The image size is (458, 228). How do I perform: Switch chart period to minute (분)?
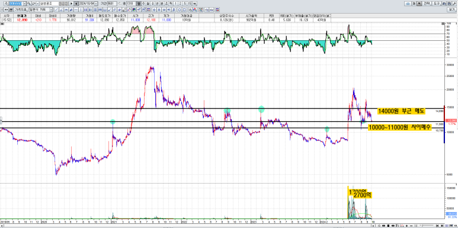pyautogui.click(x=162, y=4)
